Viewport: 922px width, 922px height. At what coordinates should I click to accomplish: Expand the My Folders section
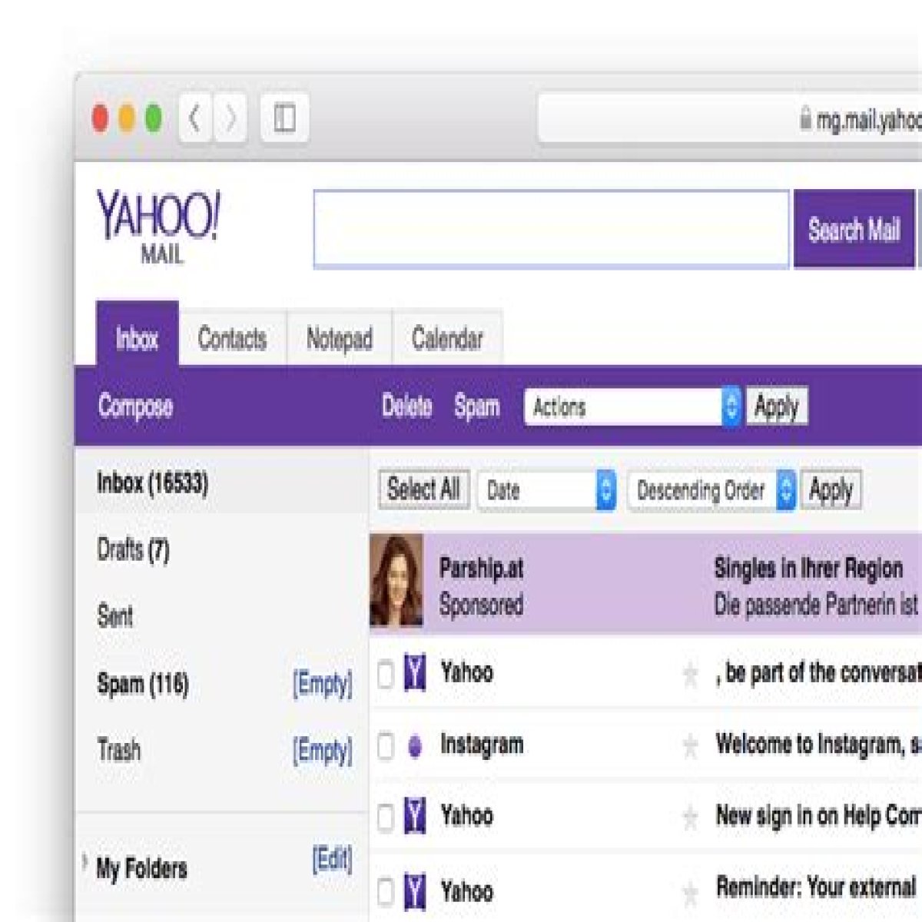tap(85, 863)
